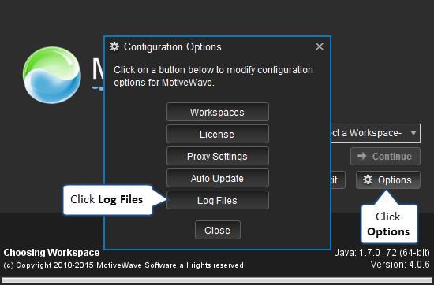The width and height of the screenshot is (434, 285).
Task: Click the dialog instruction text about MotiveWave
Action: (x=213, y=76)
